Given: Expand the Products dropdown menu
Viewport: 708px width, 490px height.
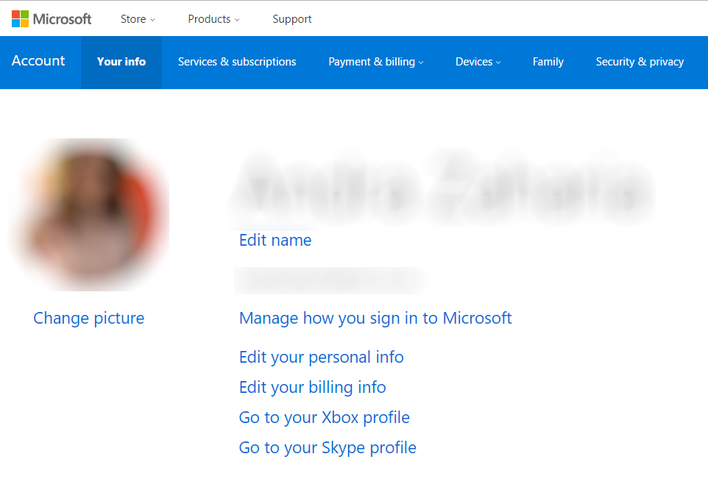Looking at the screenshot, I should [213, 19].
